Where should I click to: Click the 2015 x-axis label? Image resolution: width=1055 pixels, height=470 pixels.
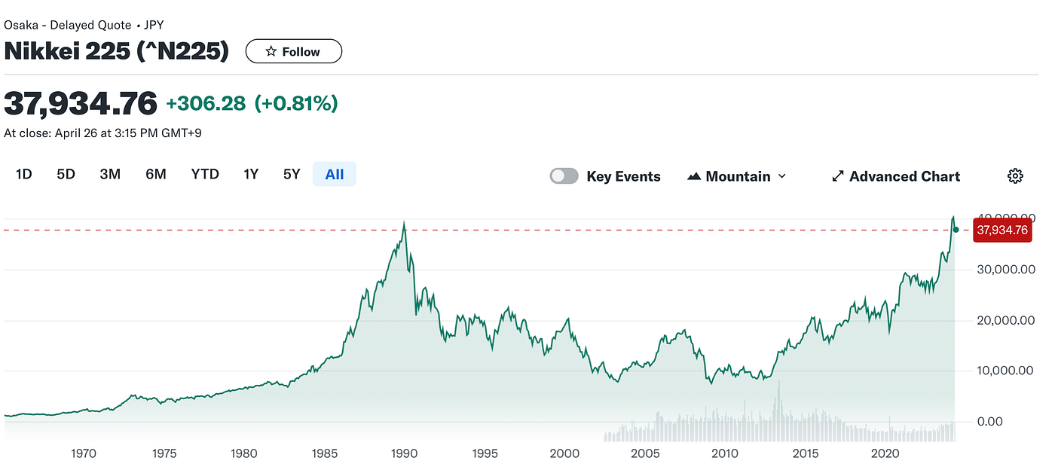click(806, 453)
